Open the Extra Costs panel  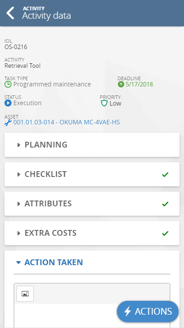(92, 233)
